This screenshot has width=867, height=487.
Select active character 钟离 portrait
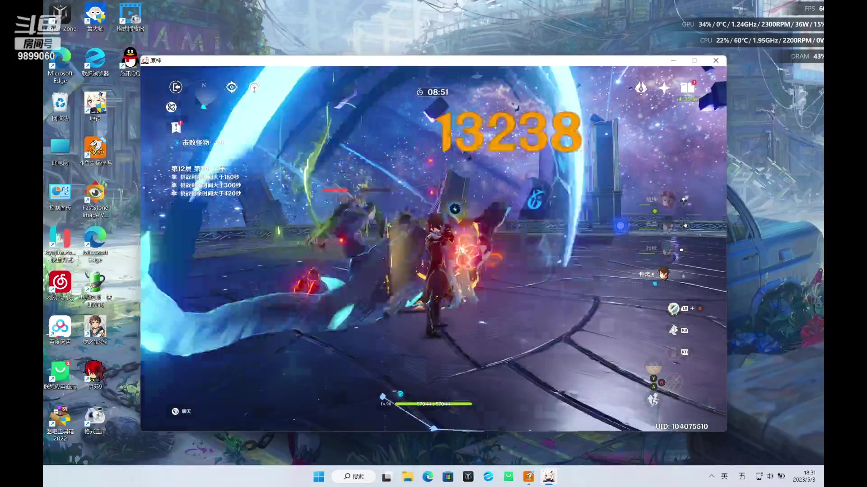click(663, 274)
